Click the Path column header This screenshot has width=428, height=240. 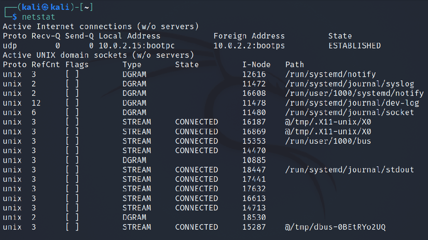click(295, 65)
